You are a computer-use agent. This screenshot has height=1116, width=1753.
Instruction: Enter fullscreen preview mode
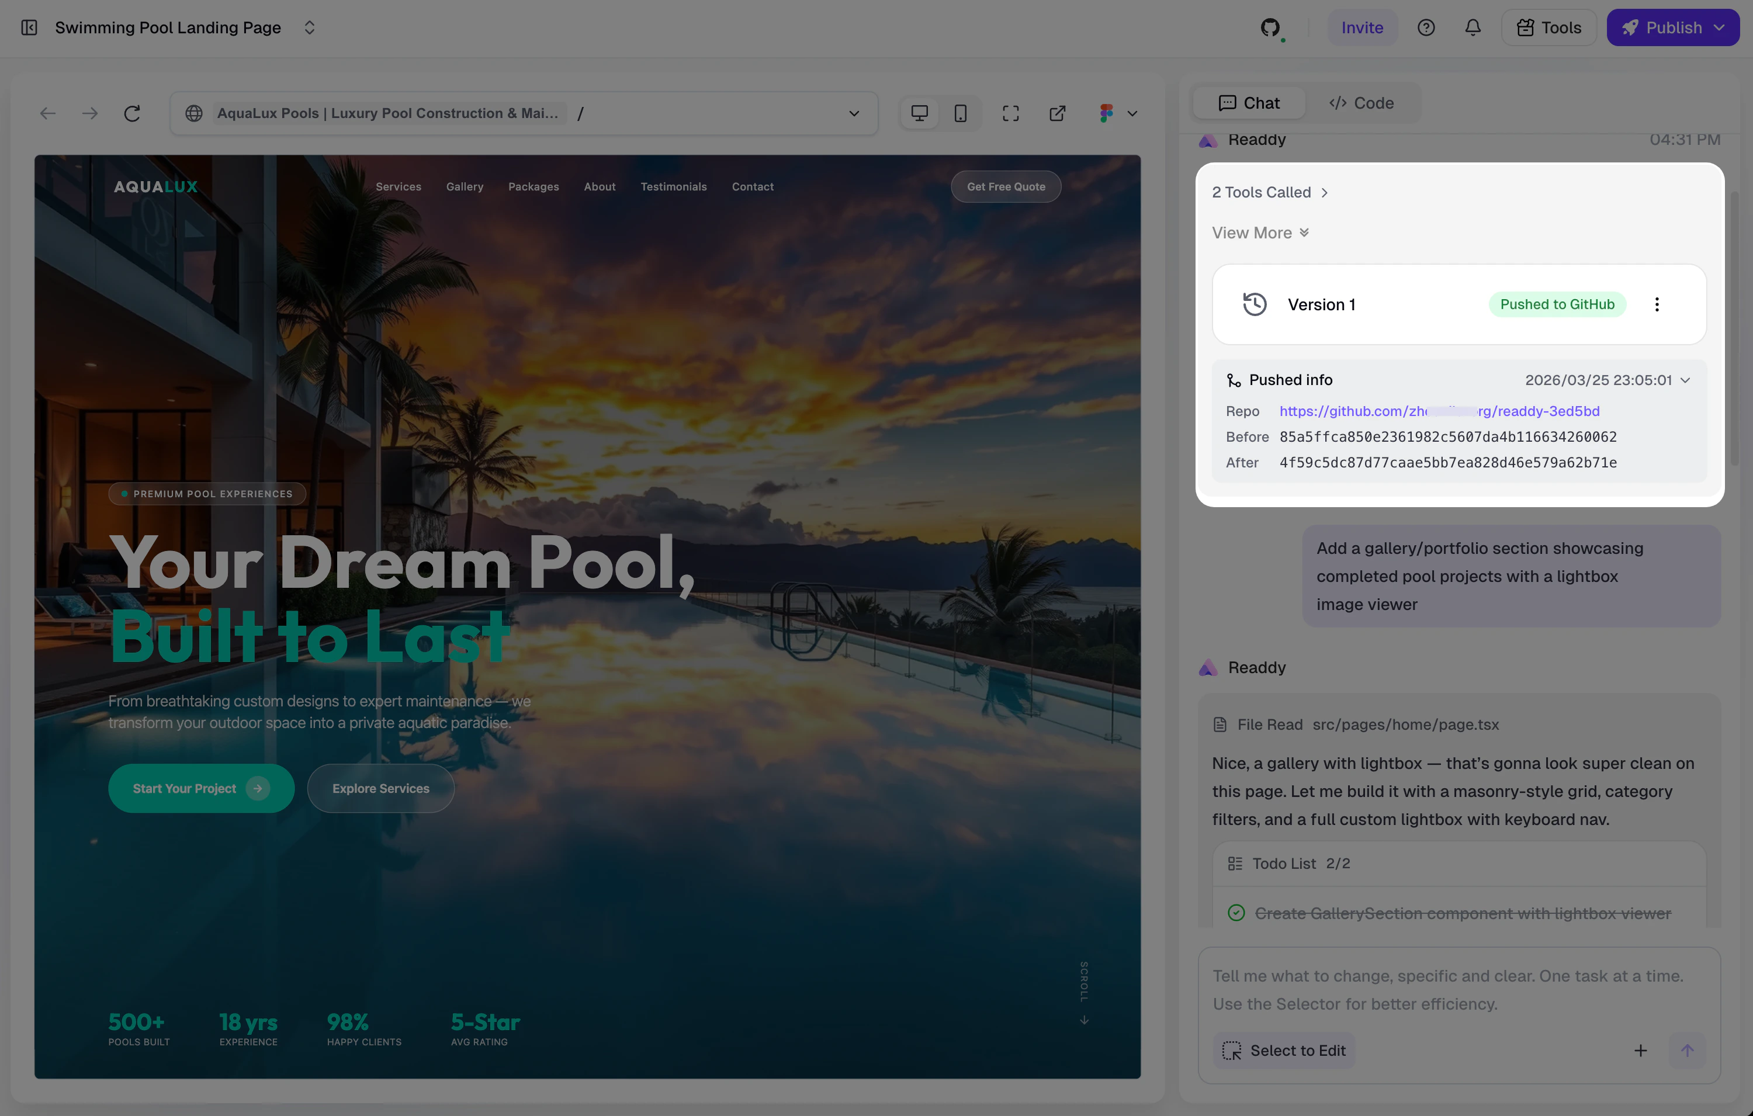coord(1010,113)
